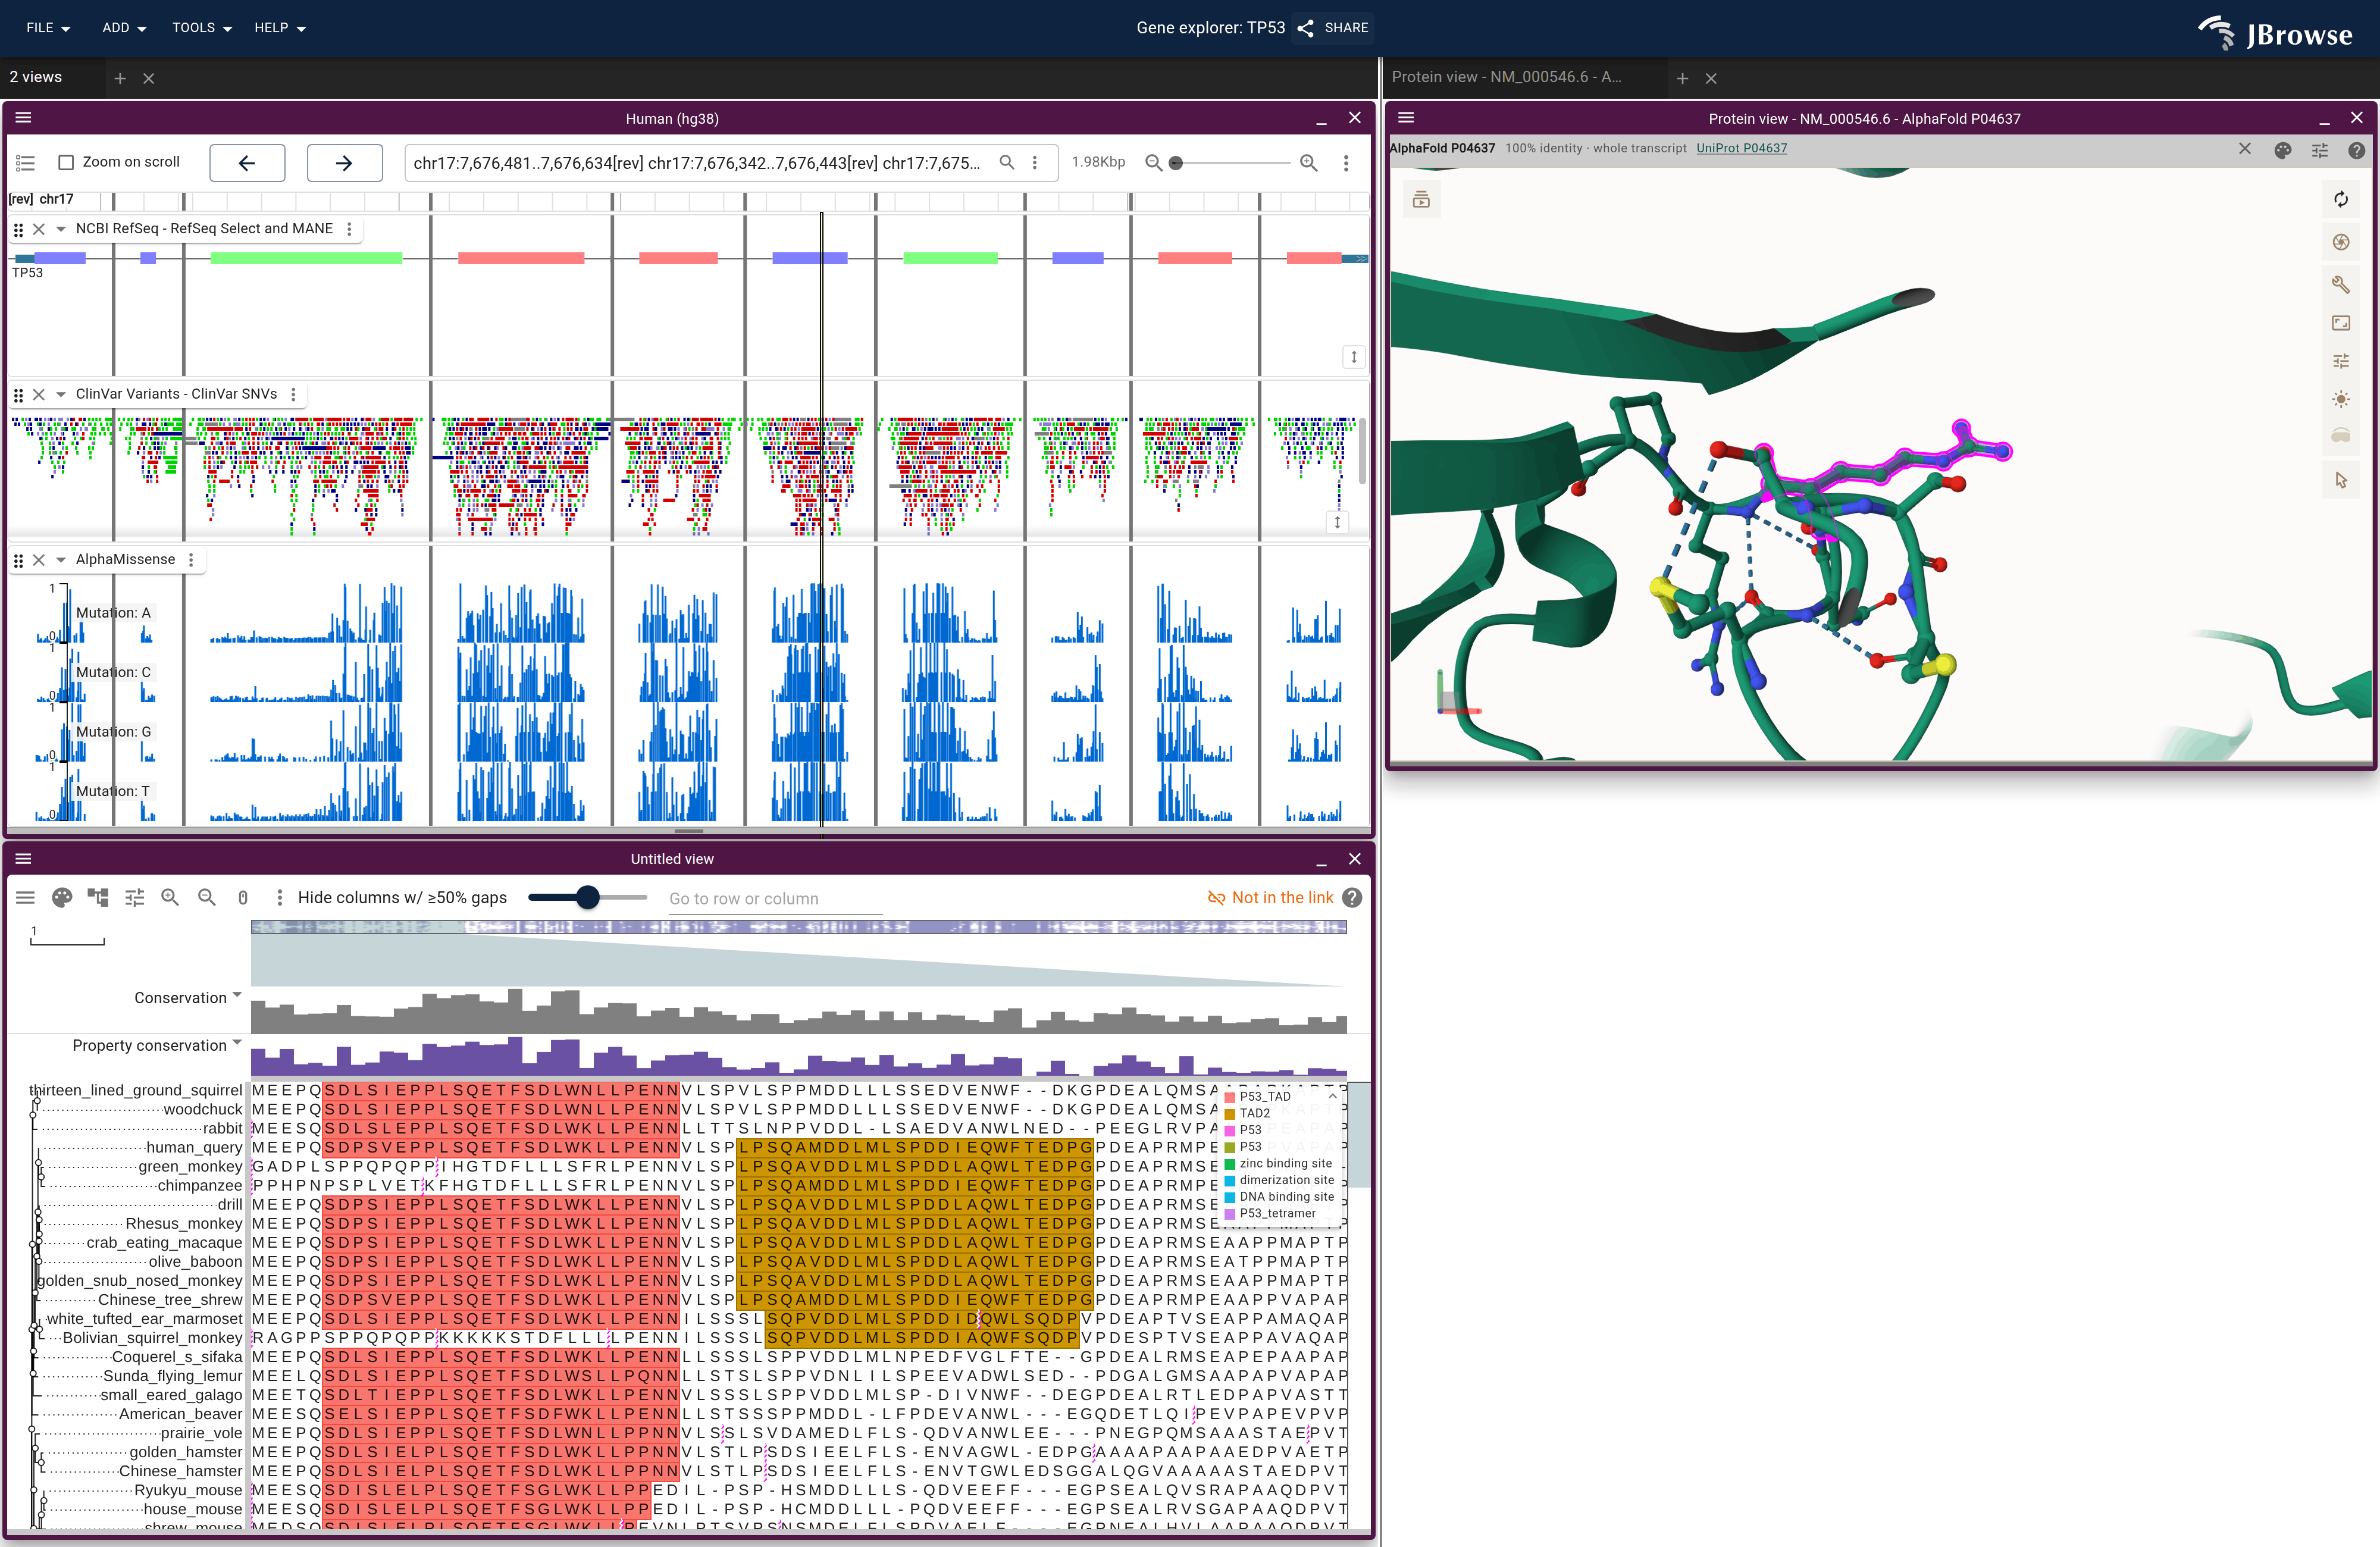The width and height of the screenshot is (2380, 1547).
Task: Open the 3D viewer screenshot tool
Action: tap(2341, 242)
